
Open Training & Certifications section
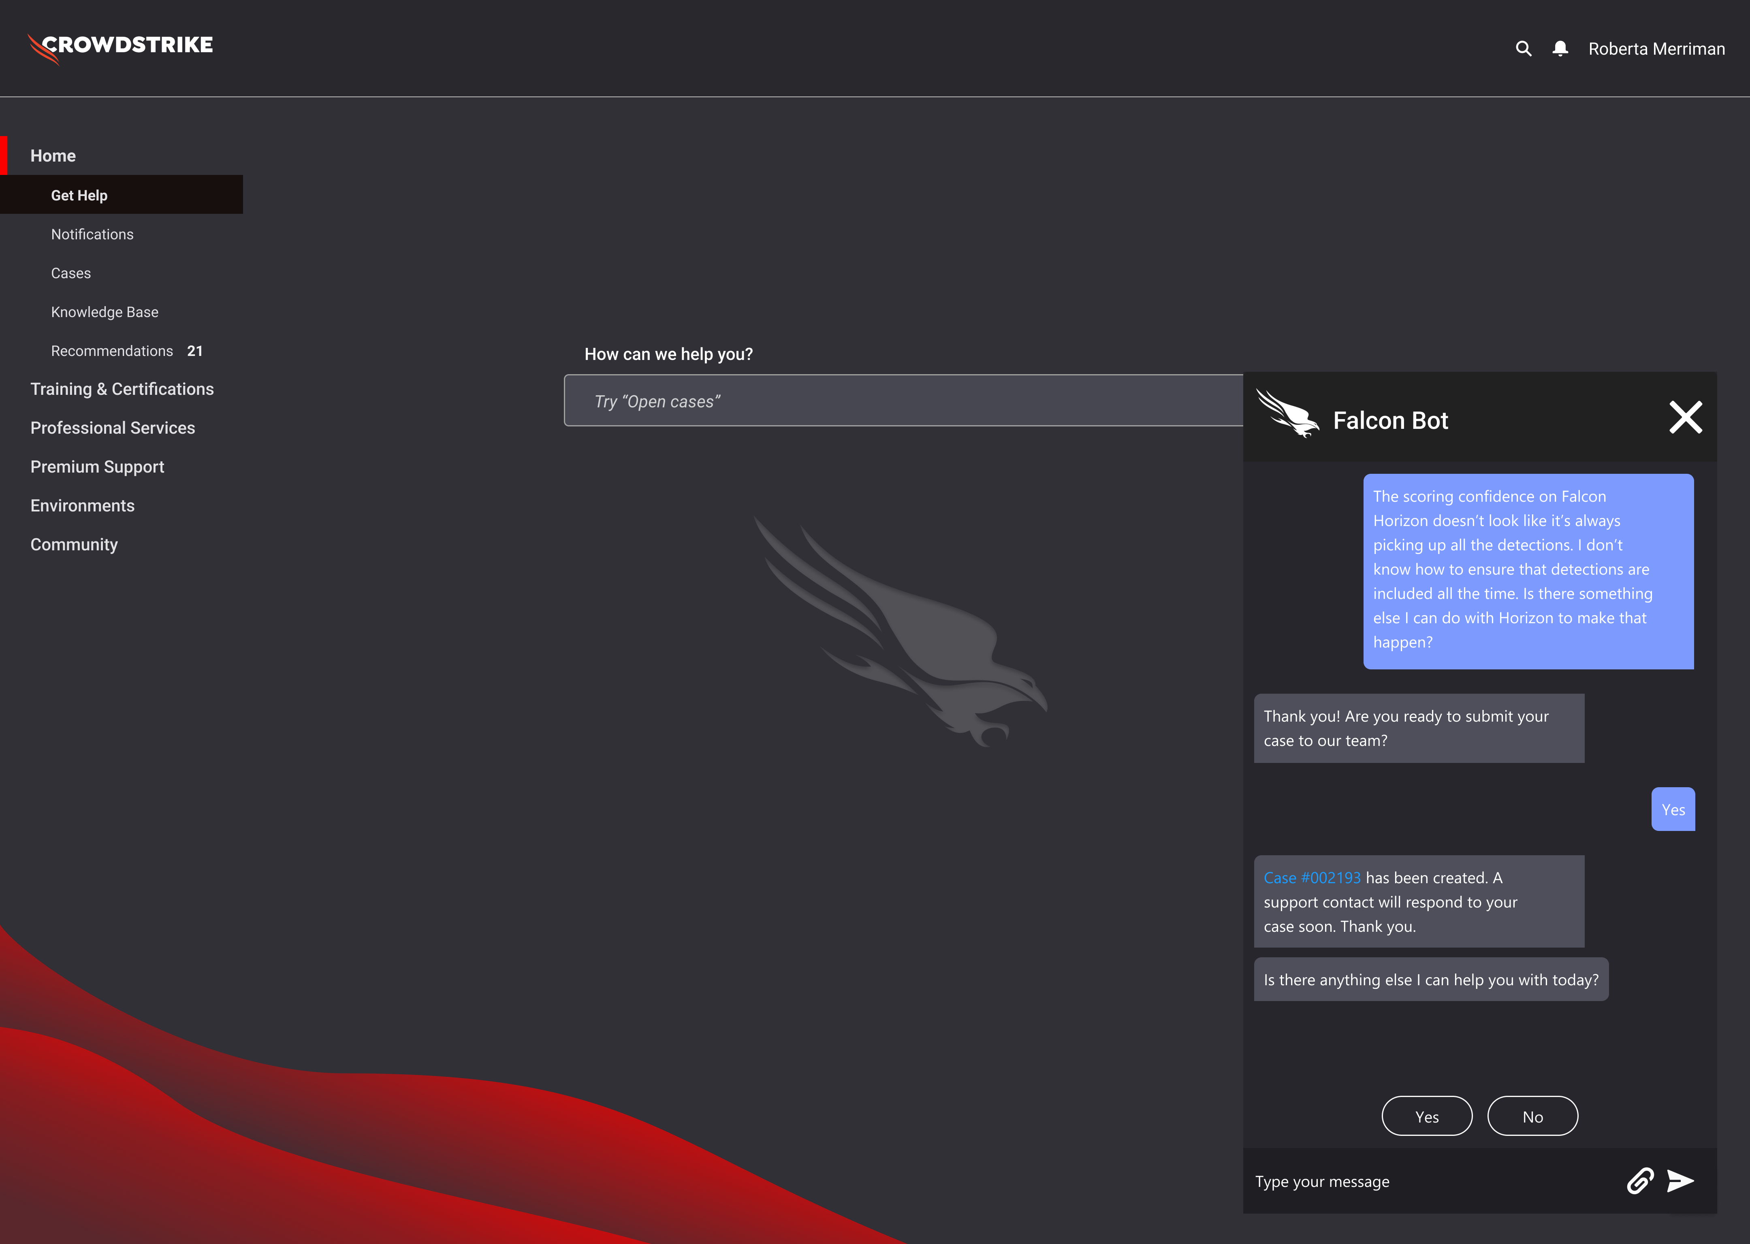(122, 389)
